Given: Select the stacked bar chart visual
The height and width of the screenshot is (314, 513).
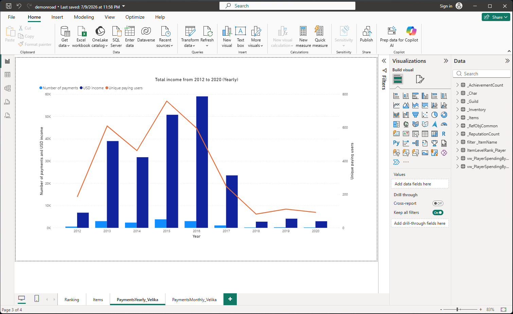Looking at the screenshot, I should coord(396,96).
